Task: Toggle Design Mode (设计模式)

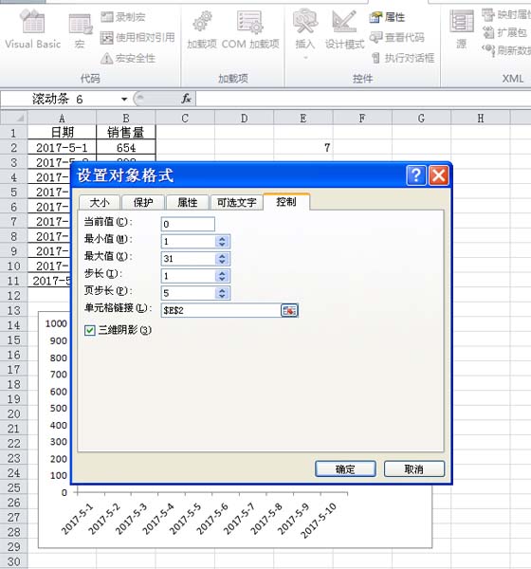Action: (344, 29)
